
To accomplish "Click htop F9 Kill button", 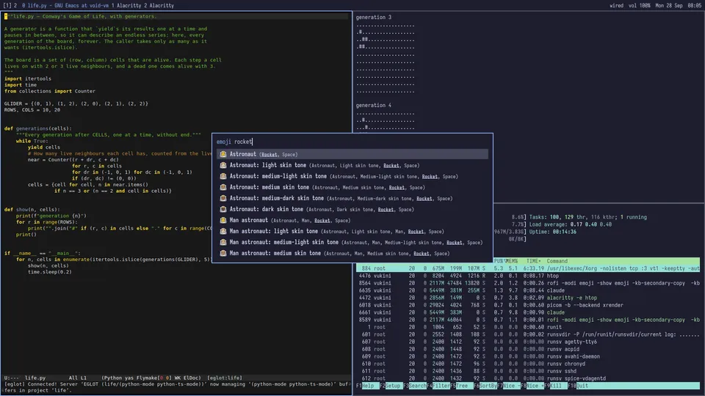I will (556, 386).
